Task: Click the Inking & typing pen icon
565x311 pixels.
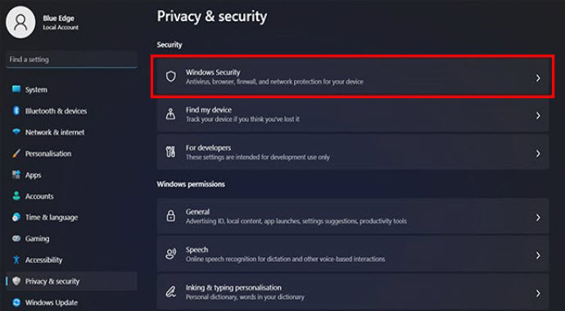Action: tap(170, 292)
